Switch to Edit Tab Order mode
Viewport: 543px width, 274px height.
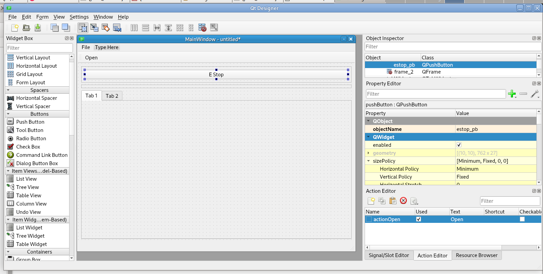click(117, 28)
